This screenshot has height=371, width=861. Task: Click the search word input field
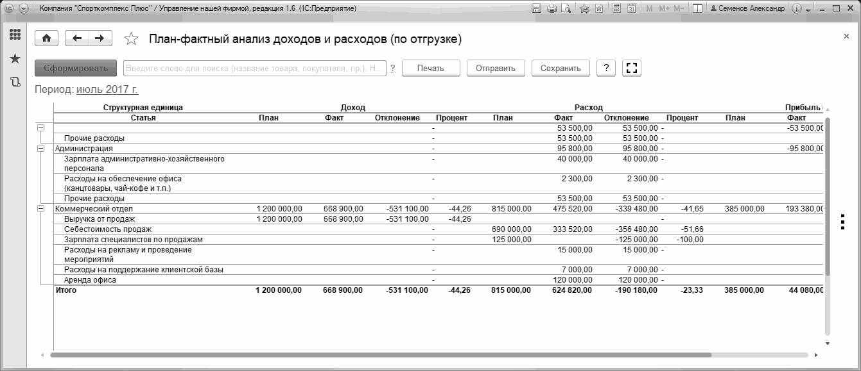pos(255,68)
